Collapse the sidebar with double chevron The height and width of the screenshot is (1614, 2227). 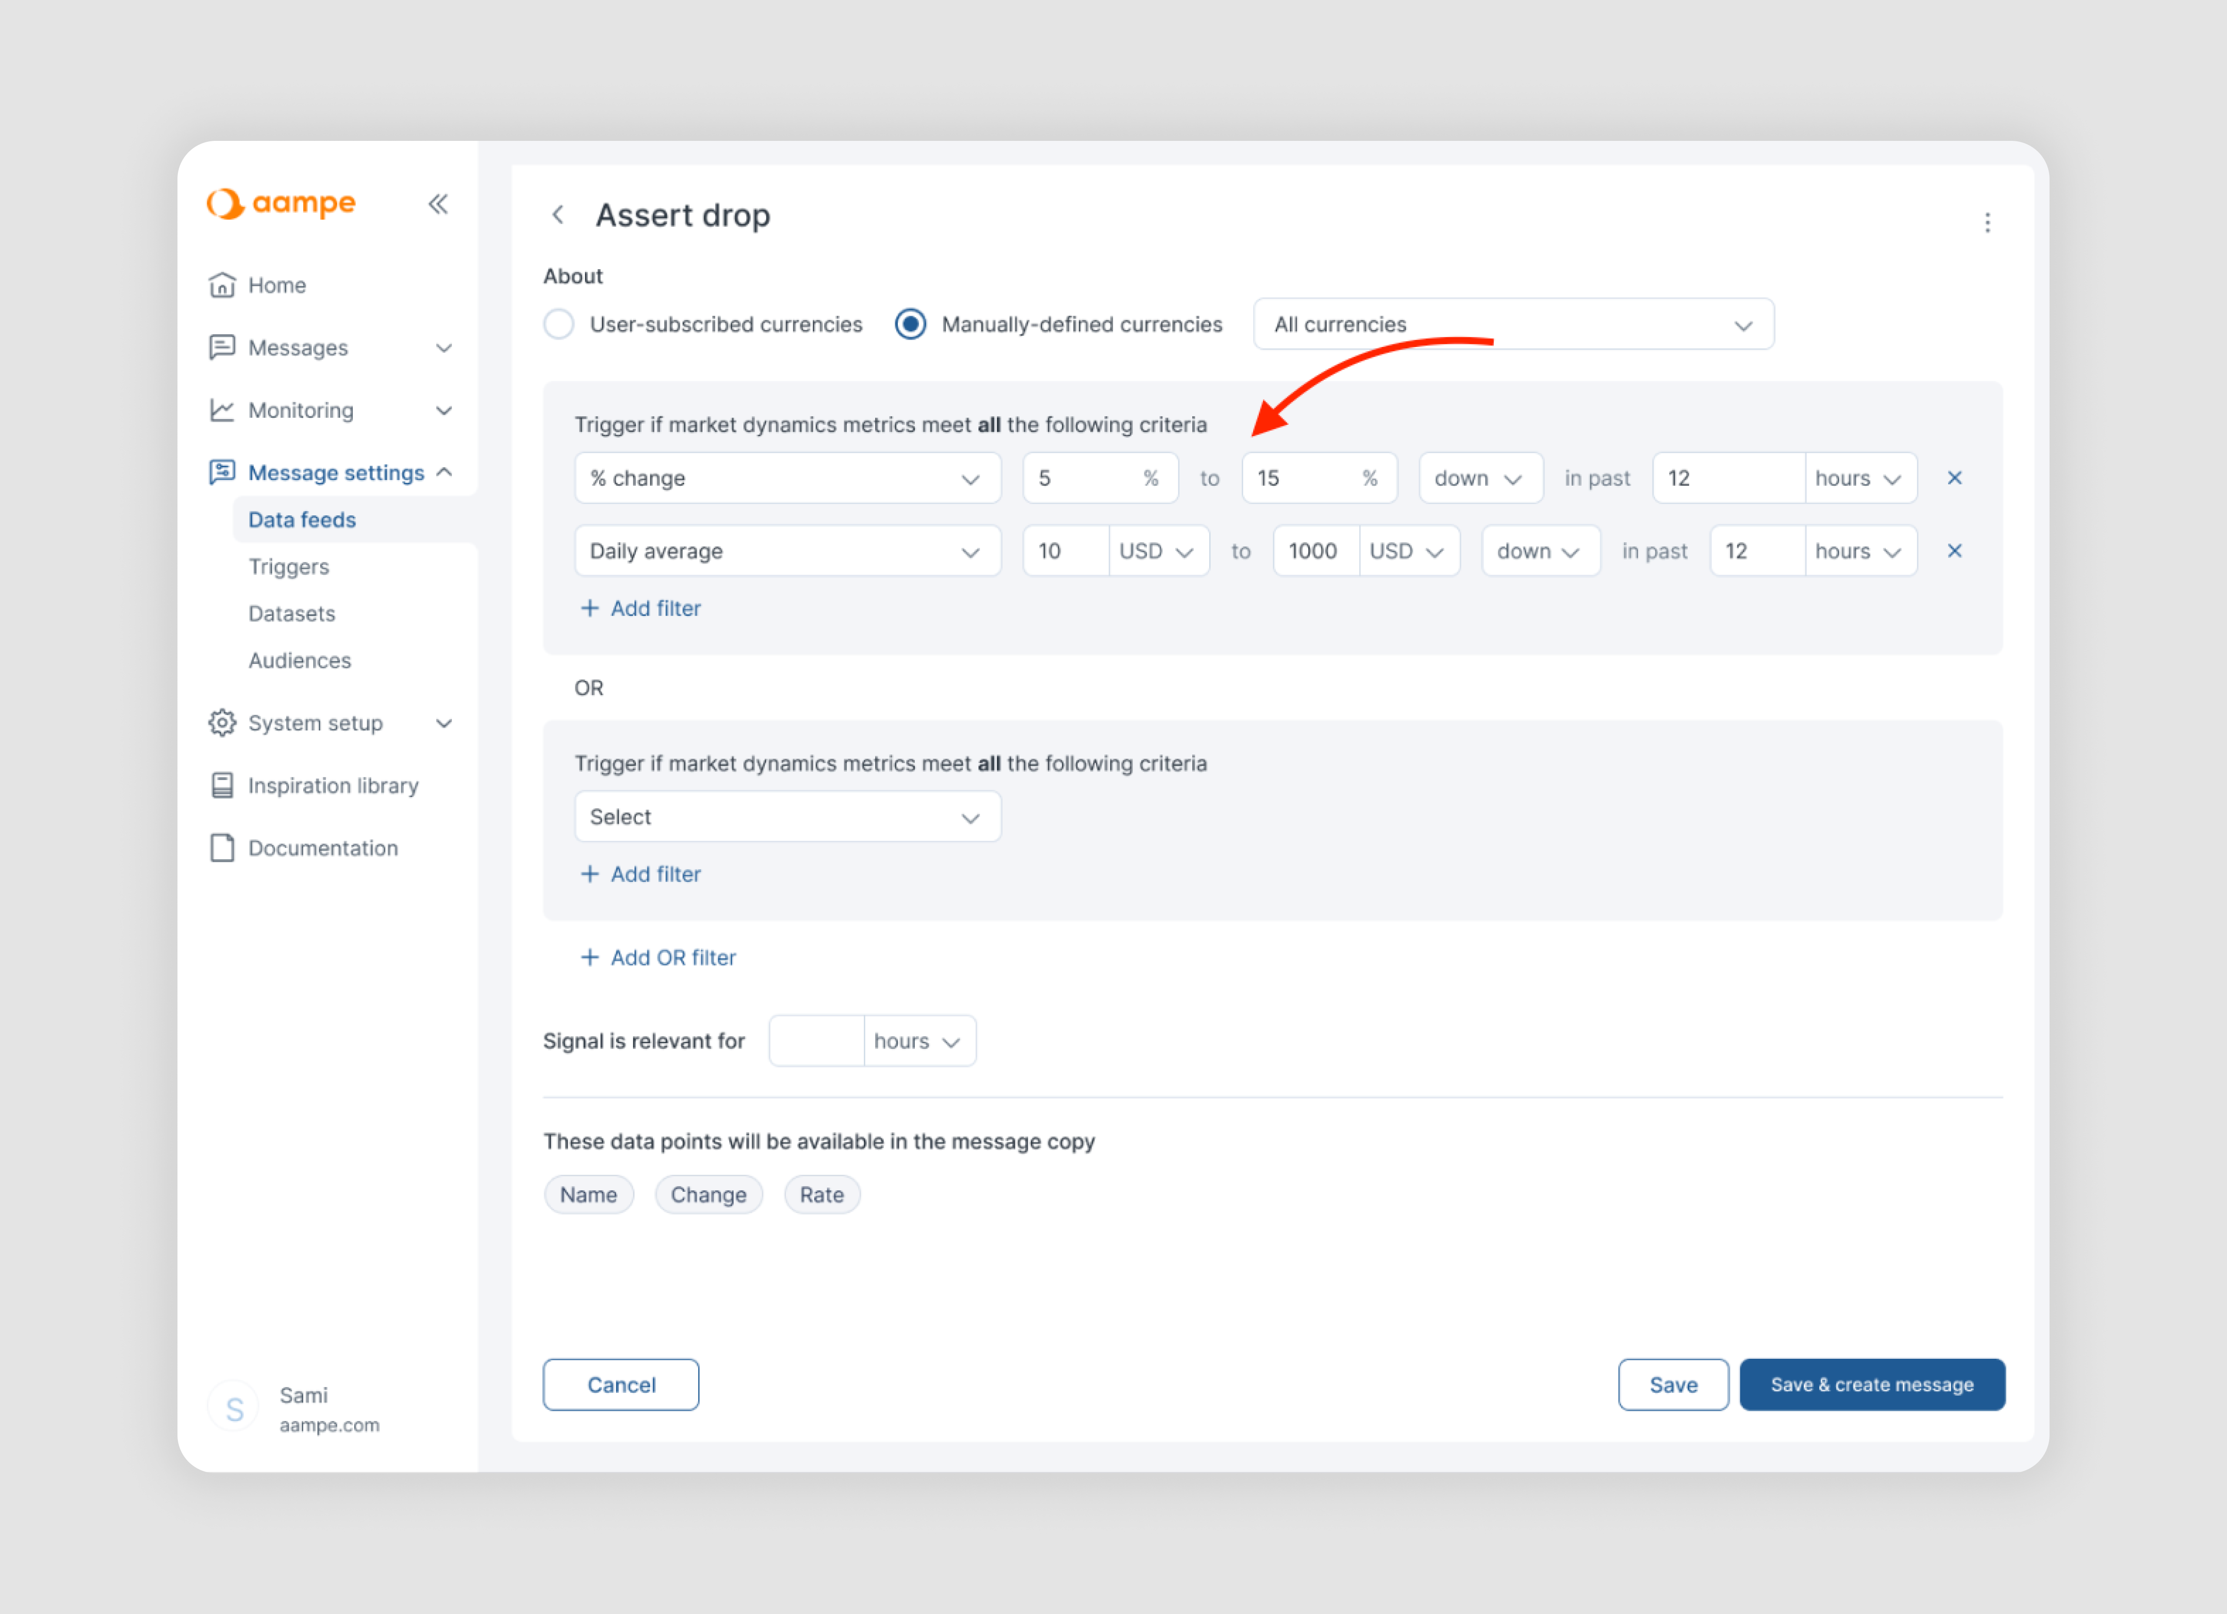coord(438,204)
